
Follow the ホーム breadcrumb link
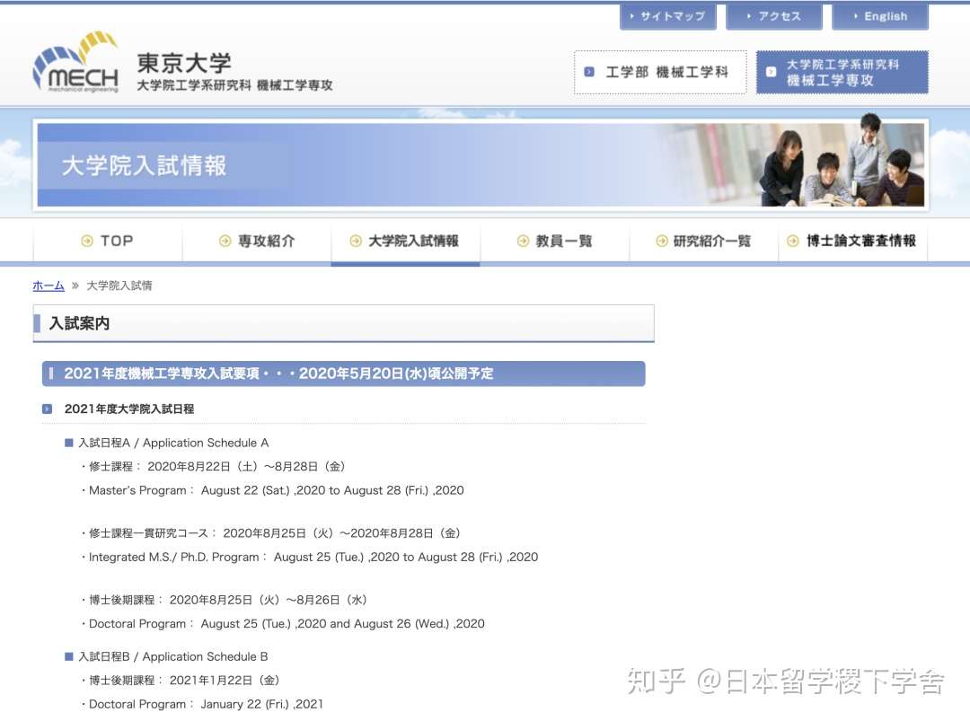pyautogui.click(x=48, y=286)
